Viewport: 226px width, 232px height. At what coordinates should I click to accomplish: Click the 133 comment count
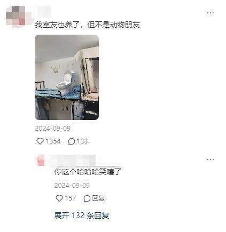click(82, 141)
